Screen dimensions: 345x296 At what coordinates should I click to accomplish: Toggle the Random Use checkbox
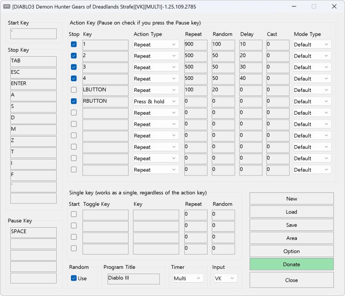[x=74, y=278]
